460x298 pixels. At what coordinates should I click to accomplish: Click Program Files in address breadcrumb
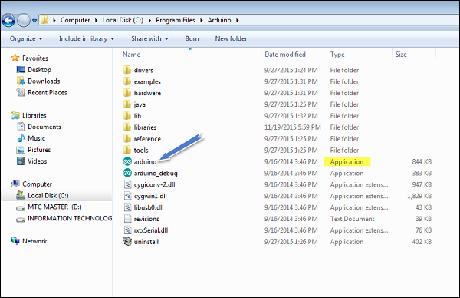tap(175, 20)
